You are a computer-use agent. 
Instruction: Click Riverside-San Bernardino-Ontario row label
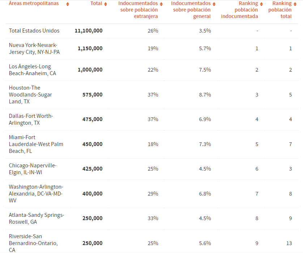point(33,243)
